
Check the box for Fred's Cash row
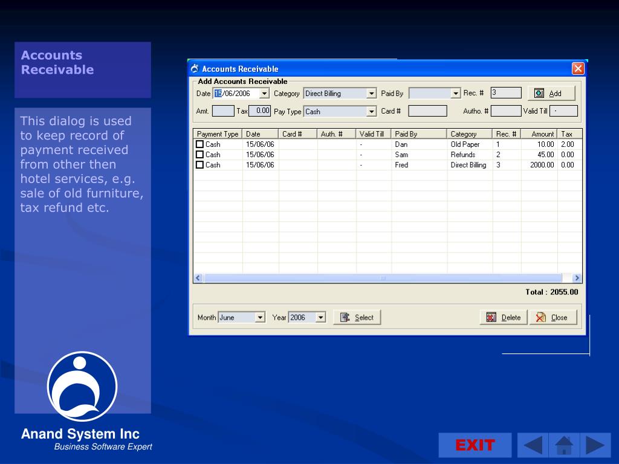[199, 164]
